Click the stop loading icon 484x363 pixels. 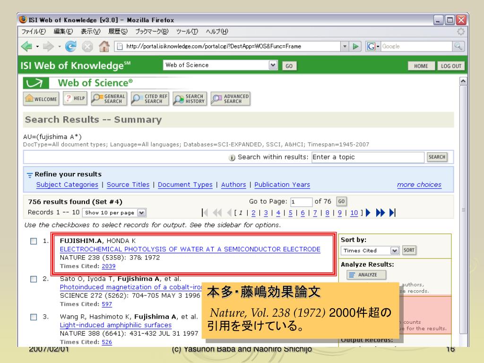(87, 47)
